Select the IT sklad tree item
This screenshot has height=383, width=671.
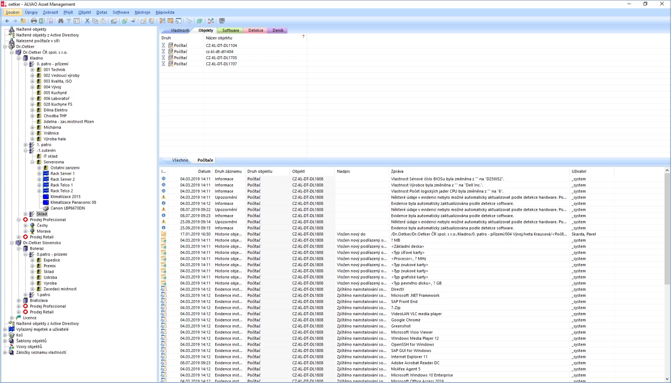coord(50,156)
